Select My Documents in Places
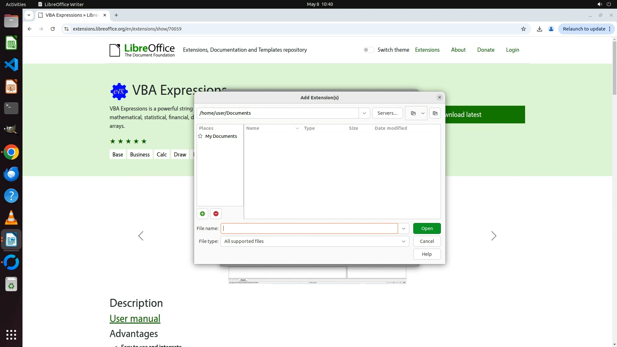 coord(221,136)
